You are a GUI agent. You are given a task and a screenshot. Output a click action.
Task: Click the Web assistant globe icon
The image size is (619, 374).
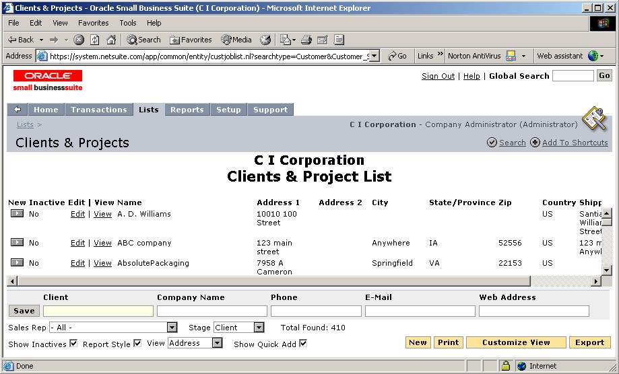[593, 56]
